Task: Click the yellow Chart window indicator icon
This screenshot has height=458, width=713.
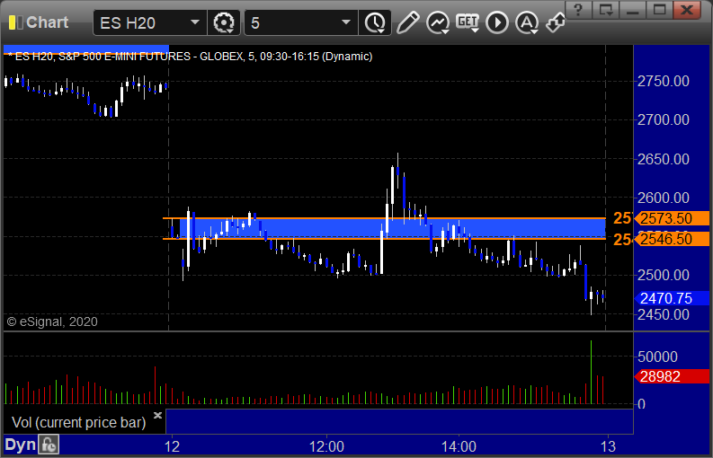Action: click(x=16, y=22)
